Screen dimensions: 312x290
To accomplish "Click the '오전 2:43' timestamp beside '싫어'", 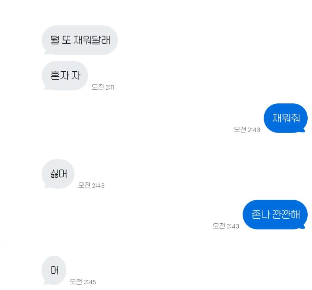I will tap(91, 186).
